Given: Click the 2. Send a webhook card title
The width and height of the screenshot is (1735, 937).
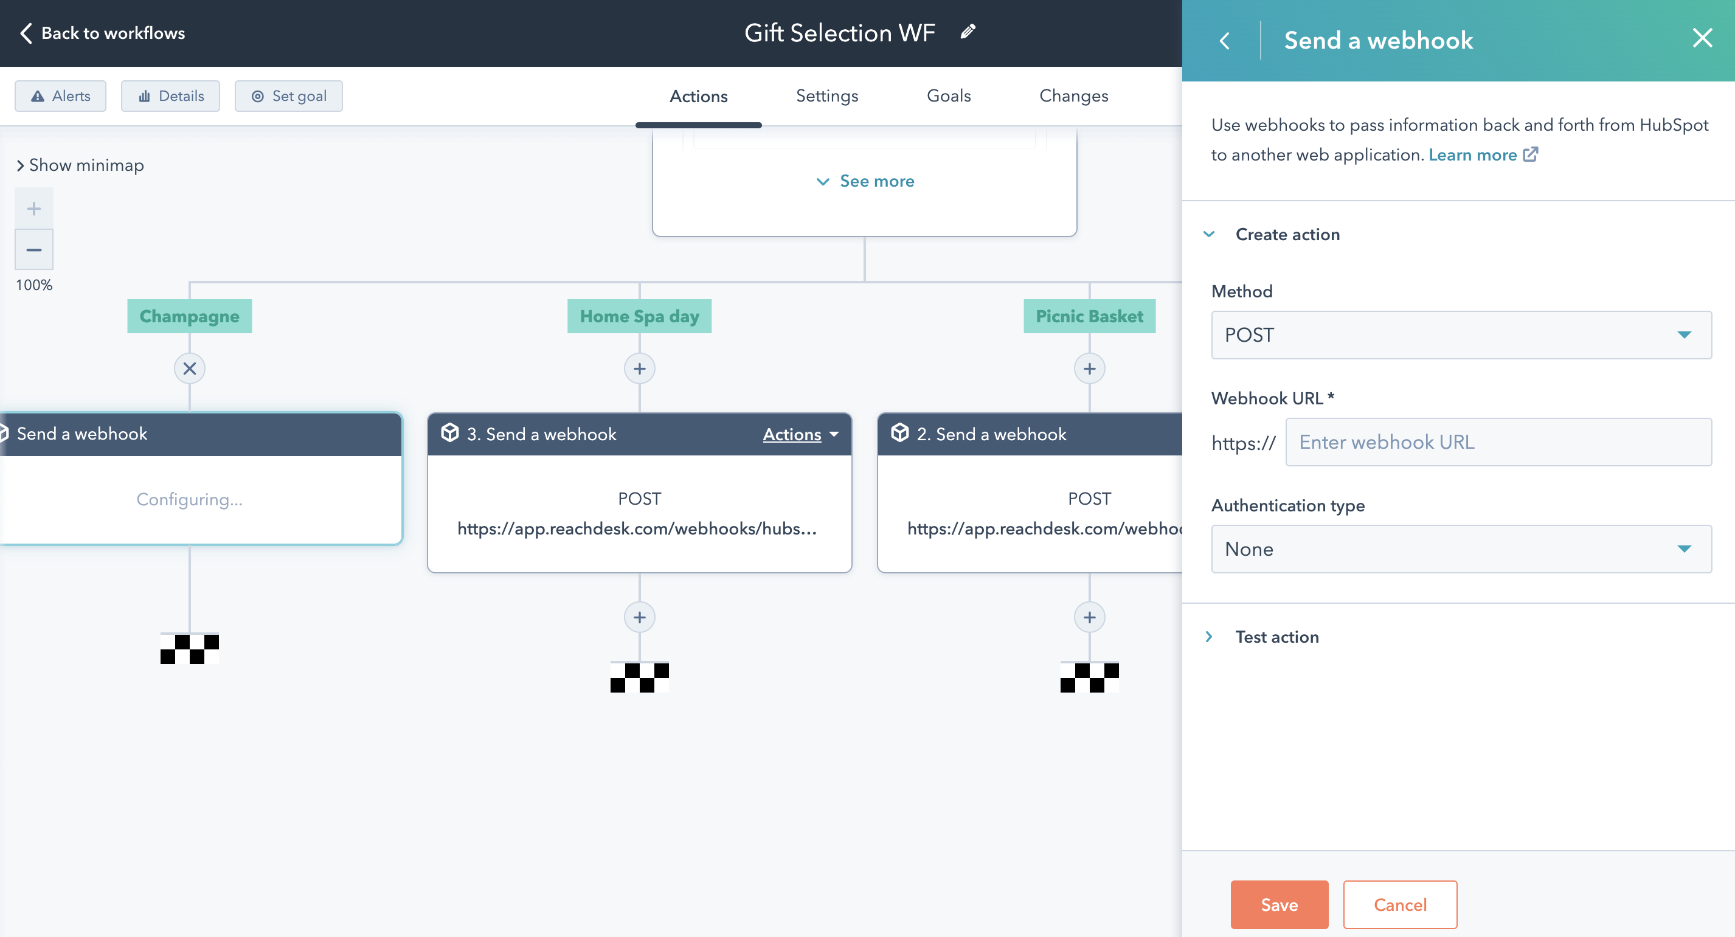Looking at the screenshot, I should coord(991,434).
